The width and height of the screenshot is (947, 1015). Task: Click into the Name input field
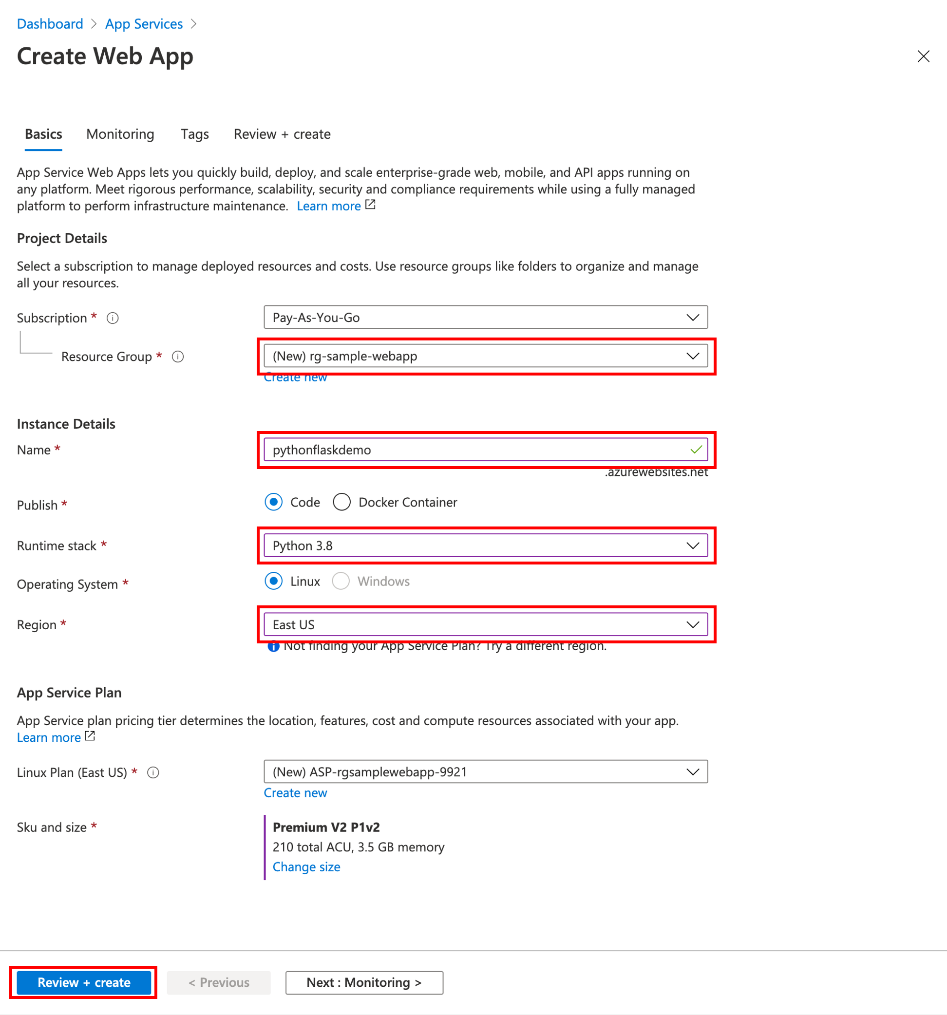click(475, 450)
